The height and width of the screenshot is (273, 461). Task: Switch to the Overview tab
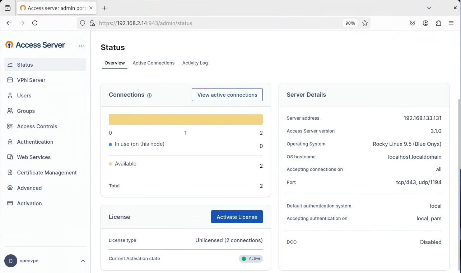[x=115, y=63]
